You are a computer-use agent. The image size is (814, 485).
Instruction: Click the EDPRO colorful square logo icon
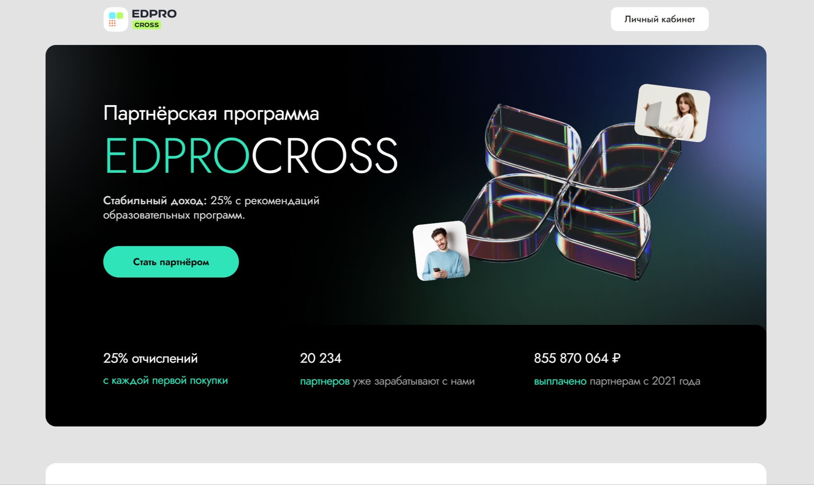116,19
